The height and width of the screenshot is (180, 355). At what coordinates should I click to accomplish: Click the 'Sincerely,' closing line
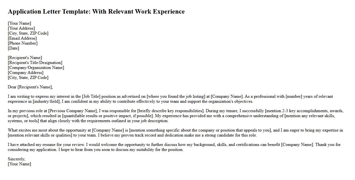[x=16, y=159]
